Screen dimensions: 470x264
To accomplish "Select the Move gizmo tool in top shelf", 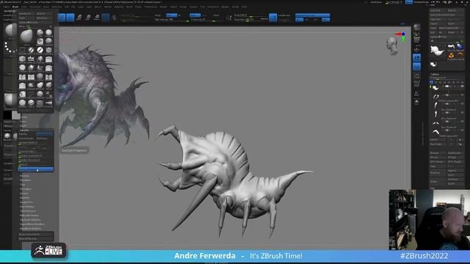I will [79, 18].
